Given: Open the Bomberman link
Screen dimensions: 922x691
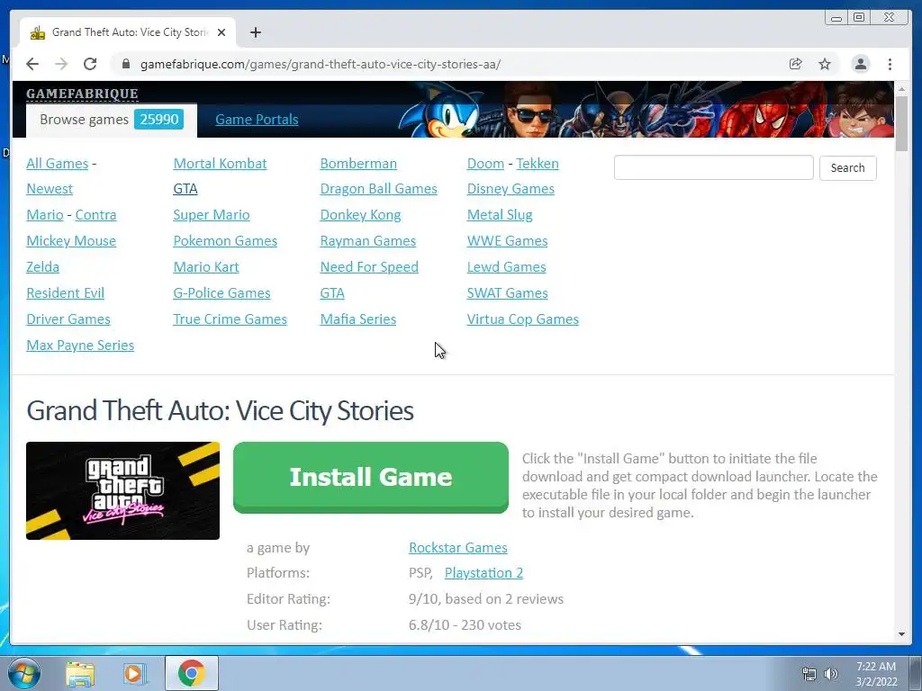Looking at the screenshot, I should pos(358,164).
